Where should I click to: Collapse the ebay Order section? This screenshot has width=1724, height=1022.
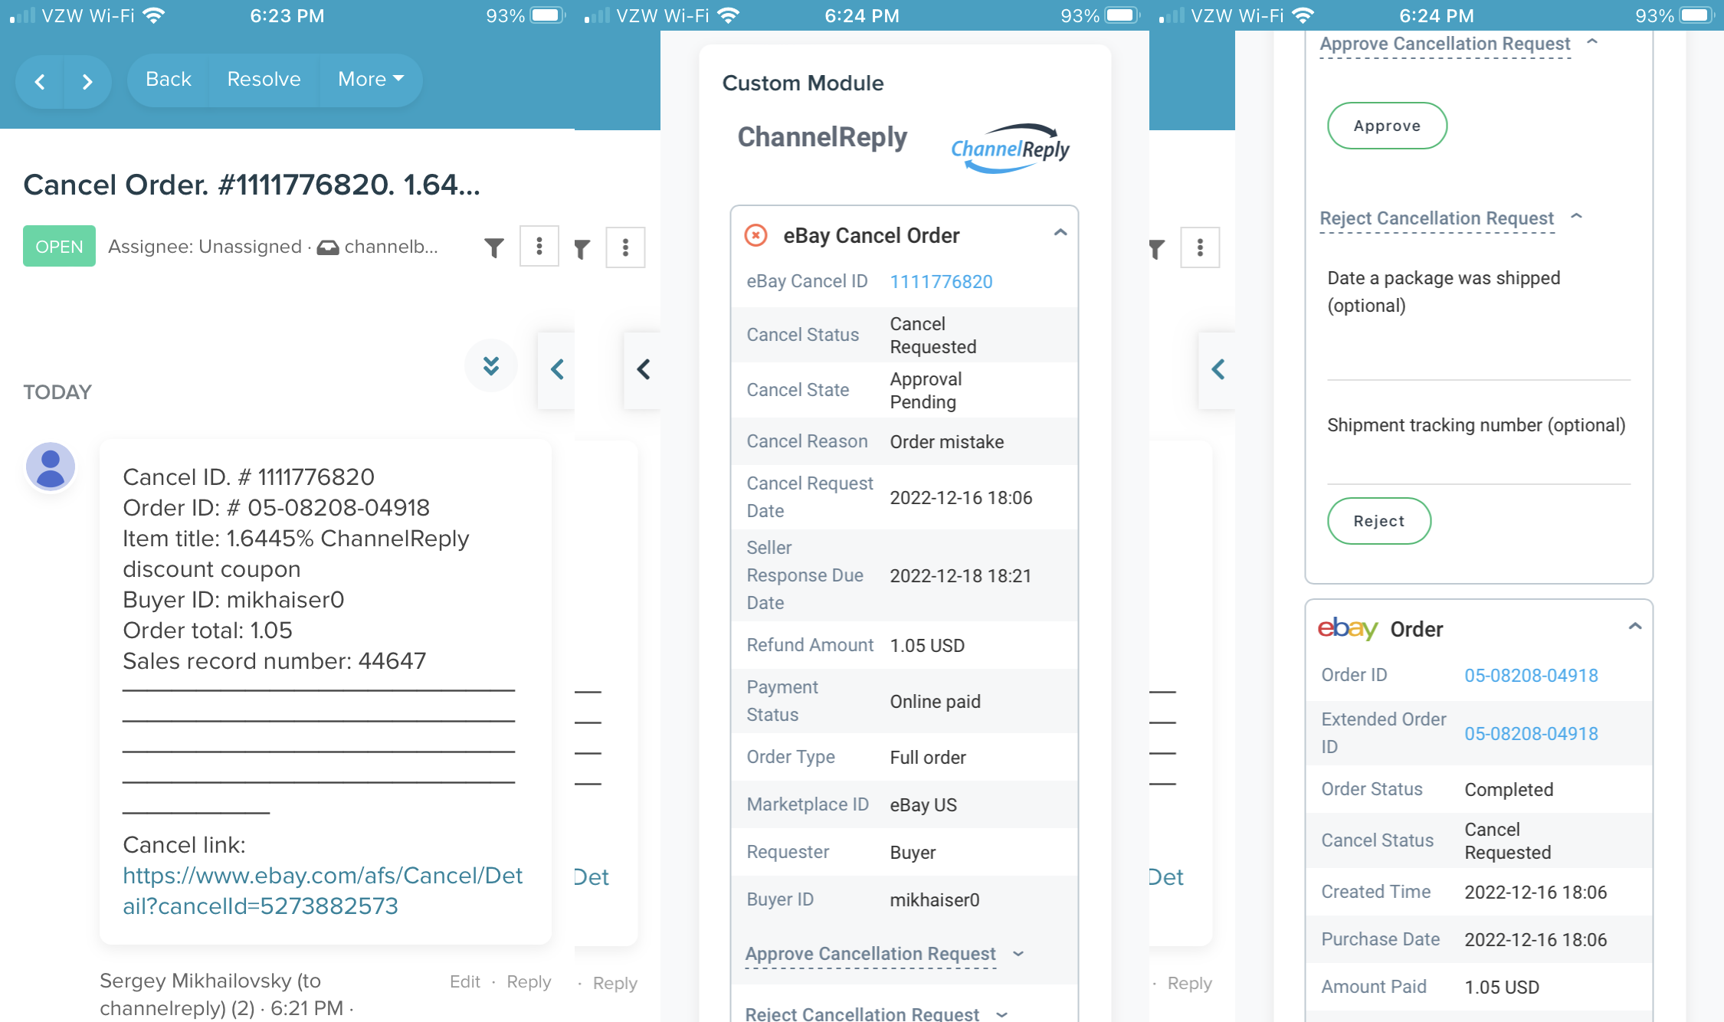click(1635, 627)
